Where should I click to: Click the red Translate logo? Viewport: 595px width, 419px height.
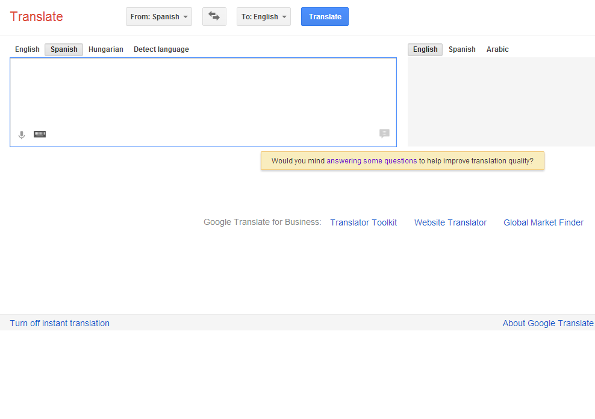tap(36, 17)
